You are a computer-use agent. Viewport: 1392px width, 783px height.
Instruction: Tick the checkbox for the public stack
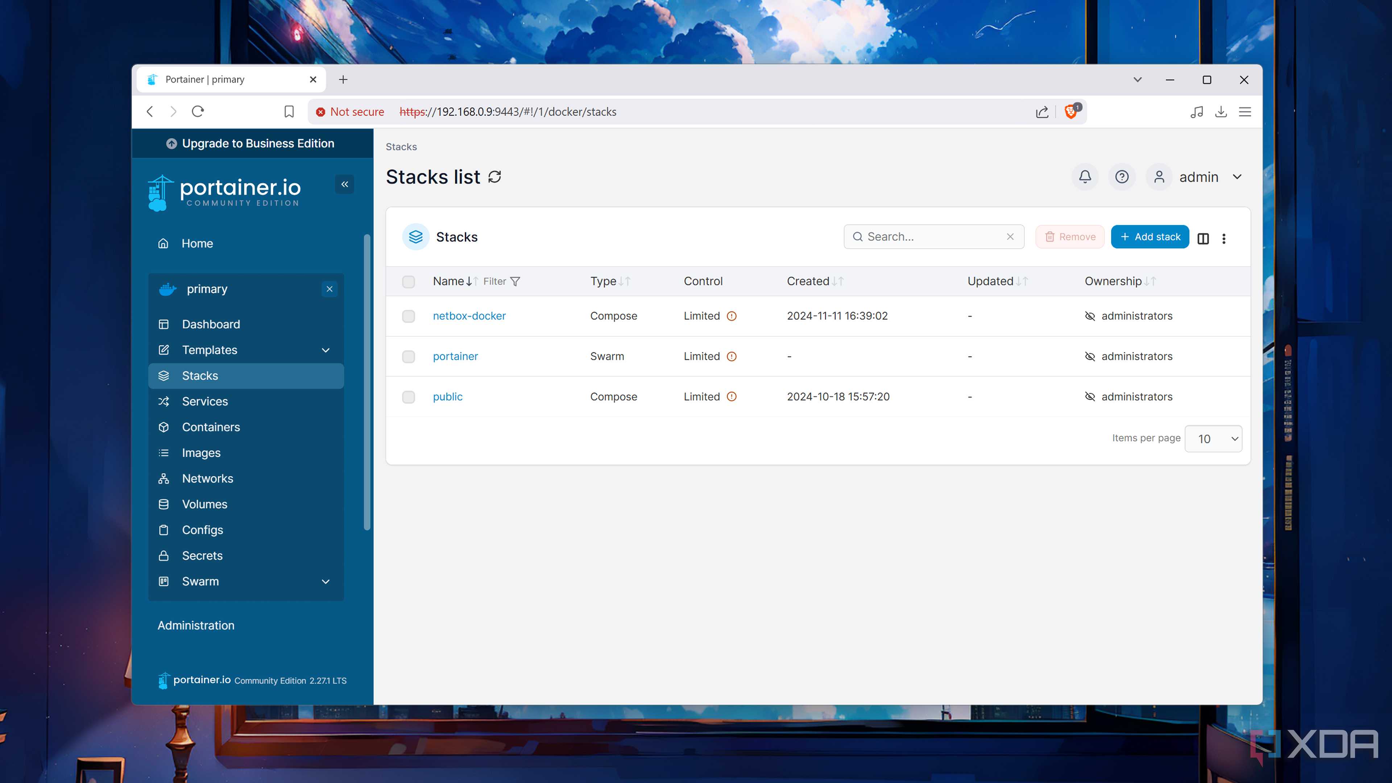(409, 397)
